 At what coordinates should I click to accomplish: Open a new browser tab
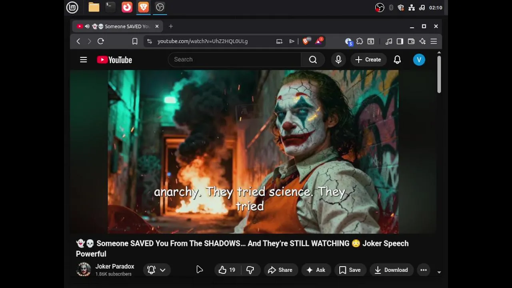point(171,26)
